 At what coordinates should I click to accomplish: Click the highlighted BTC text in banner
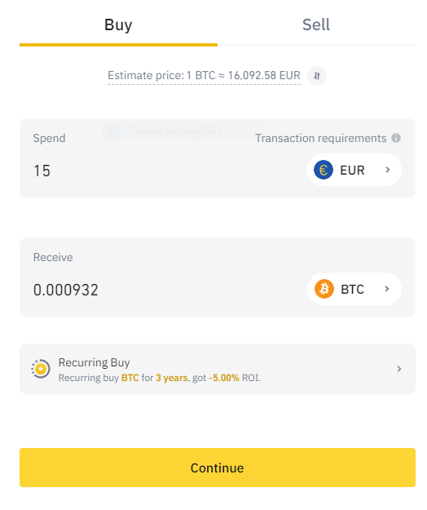point(130,378)
